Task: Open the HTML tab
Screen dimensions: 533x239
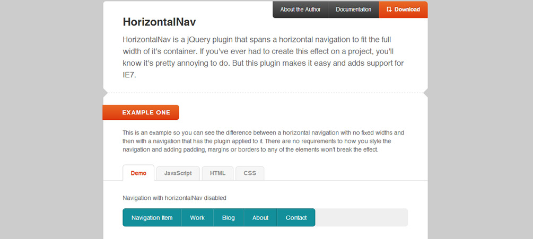Action: 217,173
